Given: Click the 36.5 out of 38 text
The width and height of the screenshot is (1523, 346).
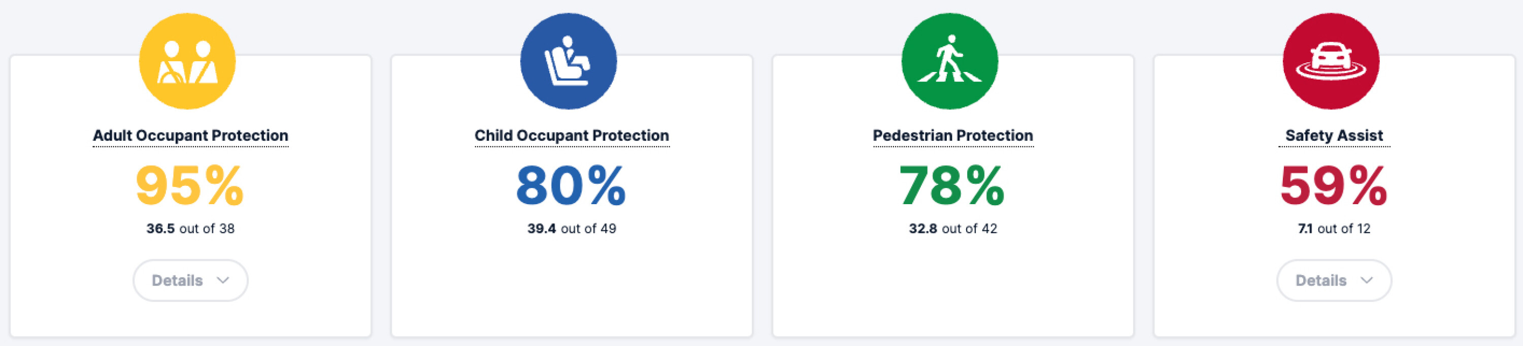Looking at the screenshot, I should [x=190, y=228].
